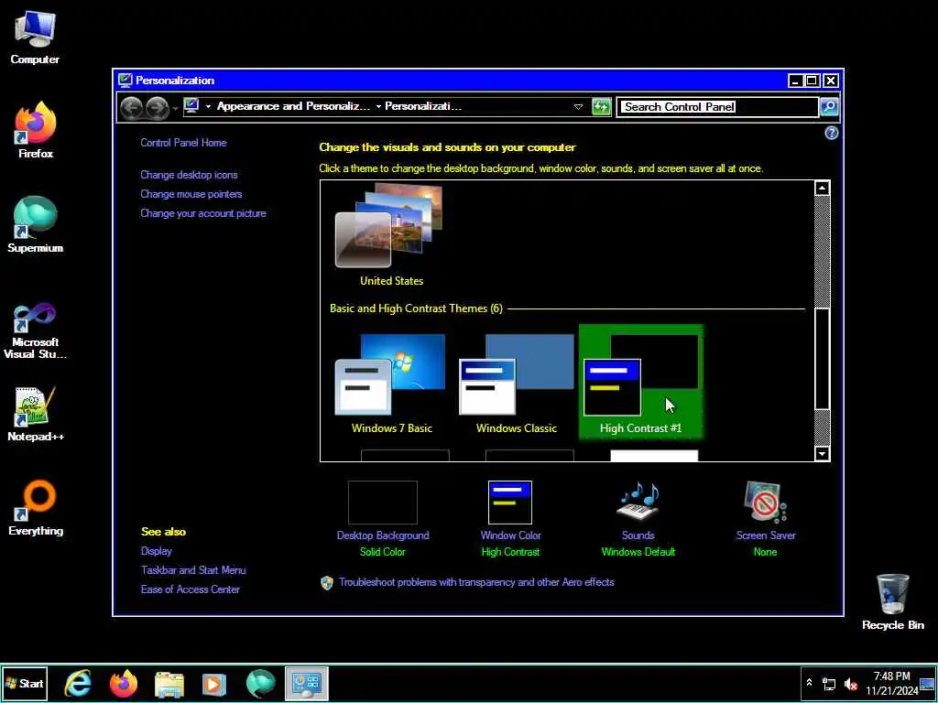Select the Everything desktop shortcut
The width and height of the screenshot is (938, 703).
(x=35, y=507)
